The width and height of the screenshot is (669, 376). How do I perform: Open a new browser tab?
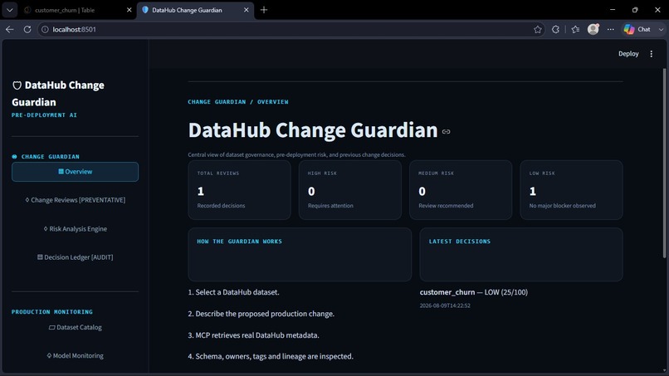[264, 10]
